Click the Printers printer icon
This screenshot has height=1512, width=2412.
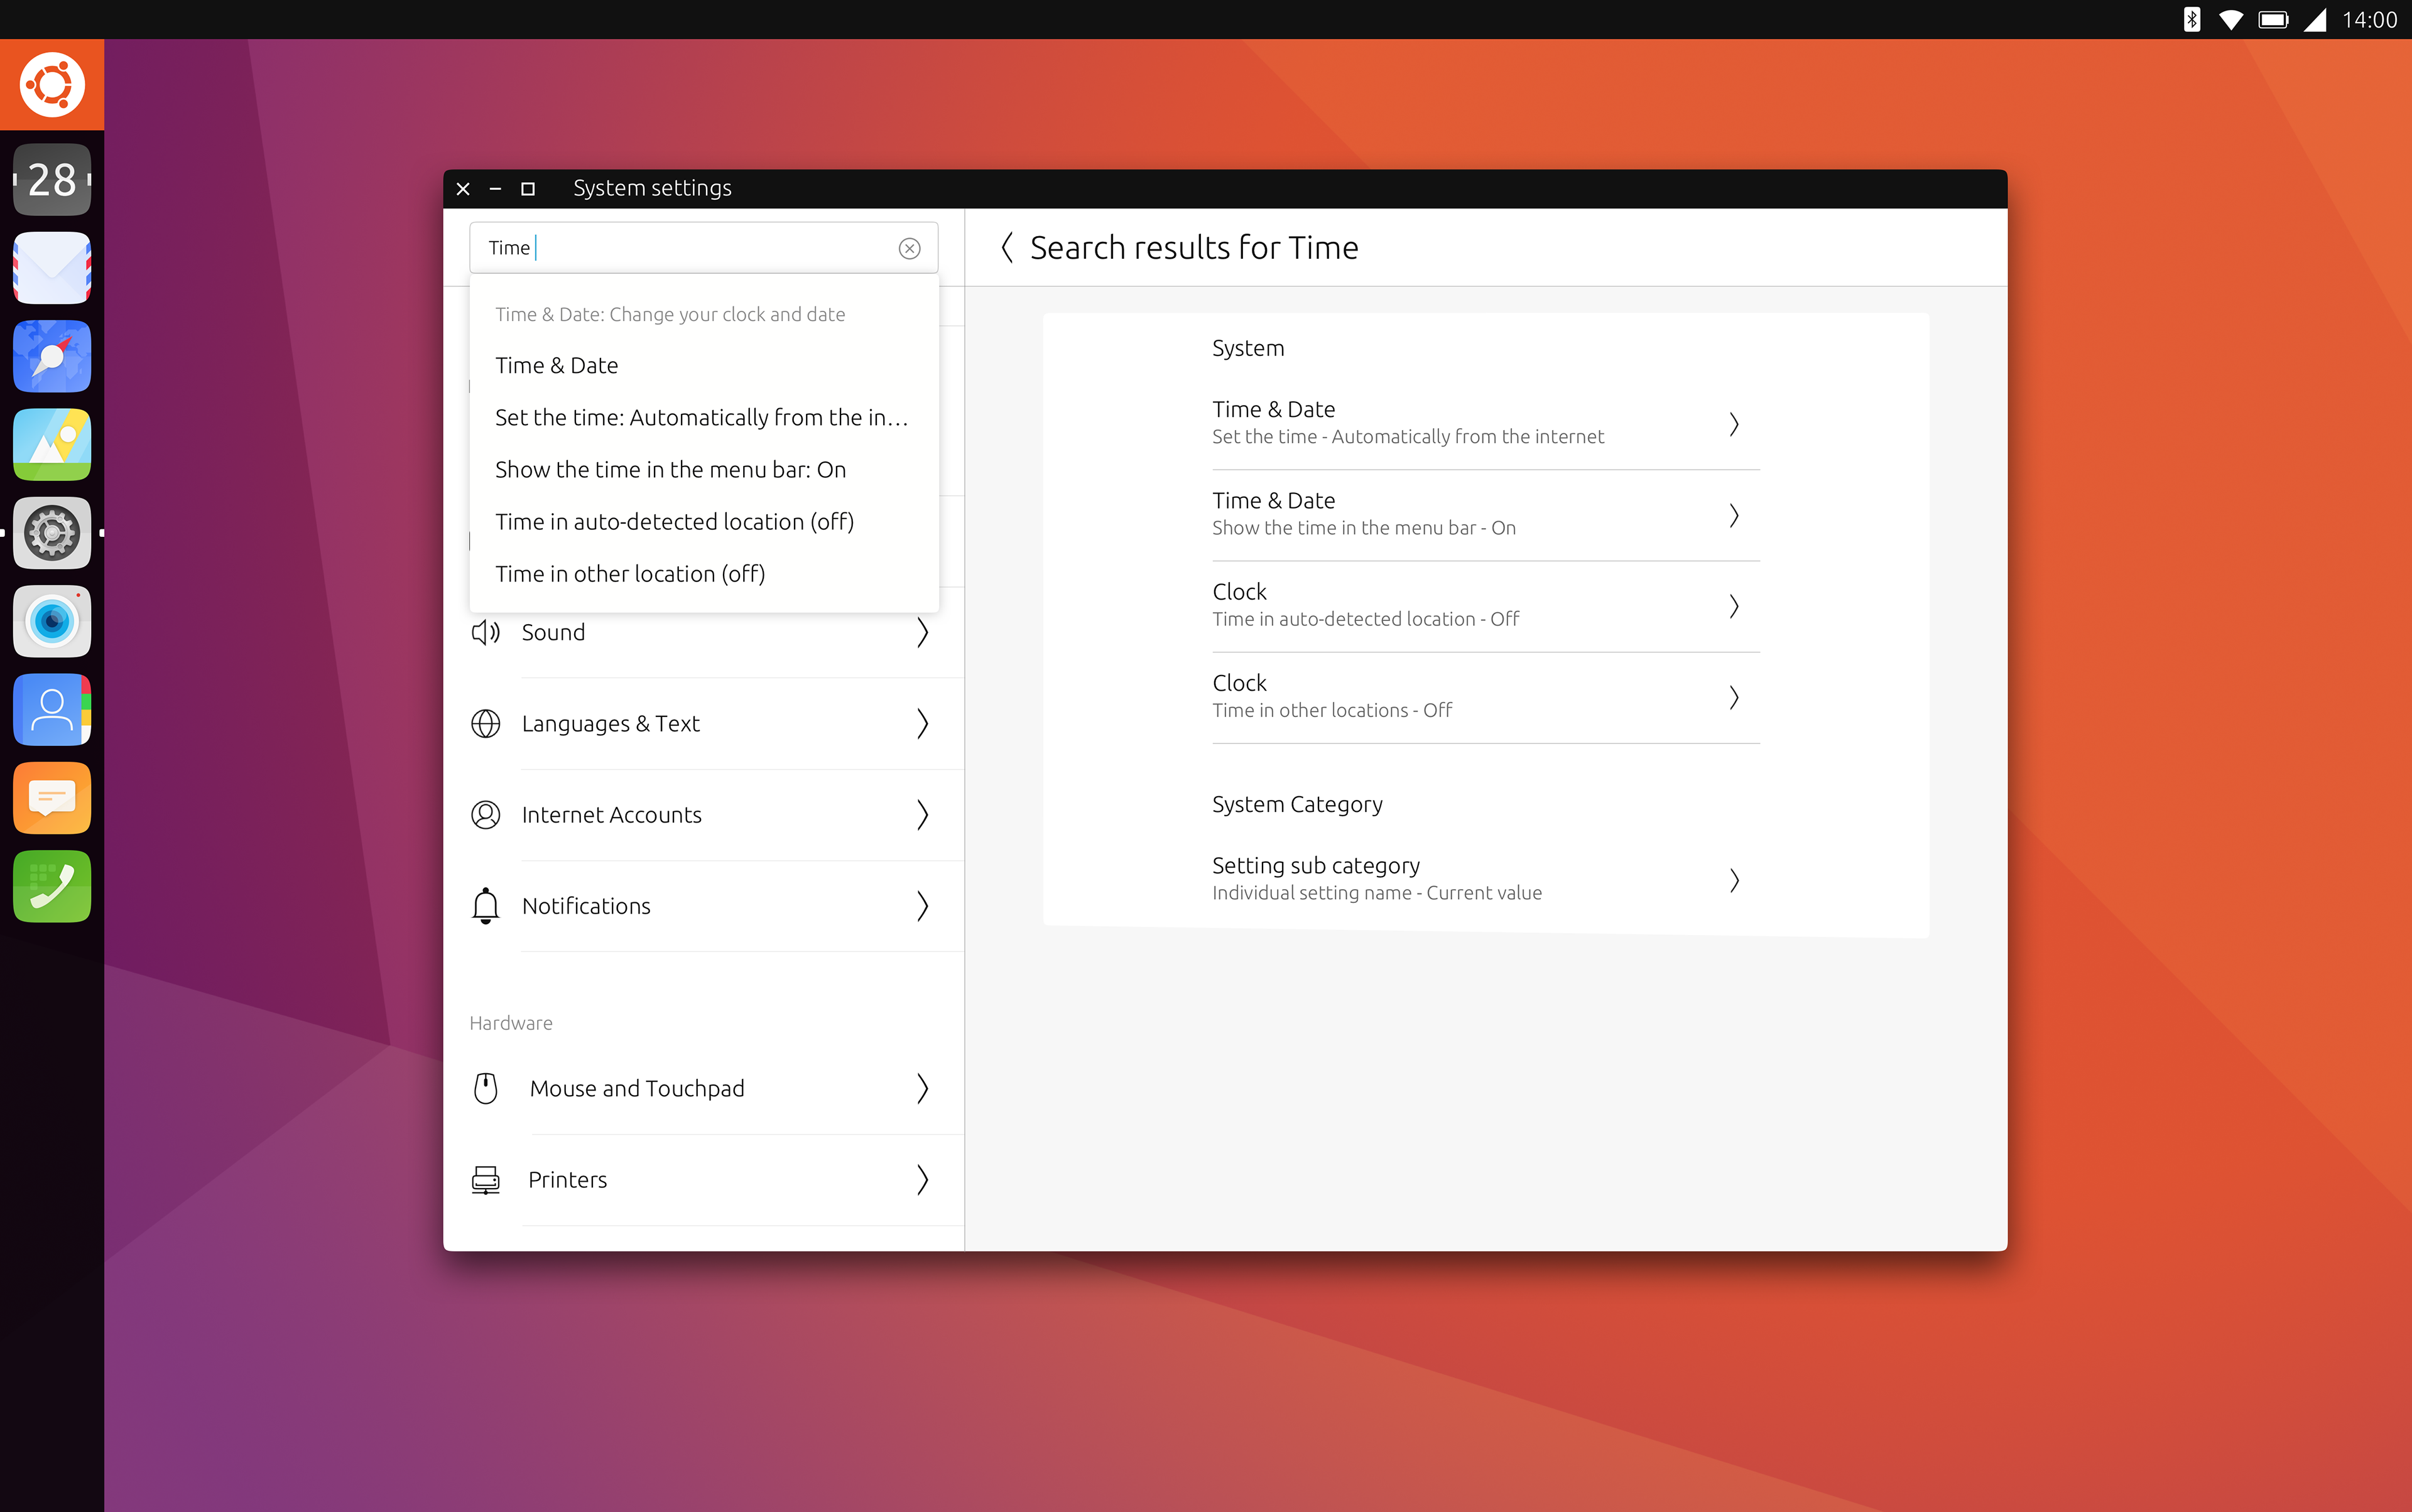coord(485,1180)
